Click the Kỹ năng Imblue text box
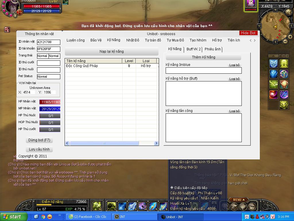 point(204,71)
